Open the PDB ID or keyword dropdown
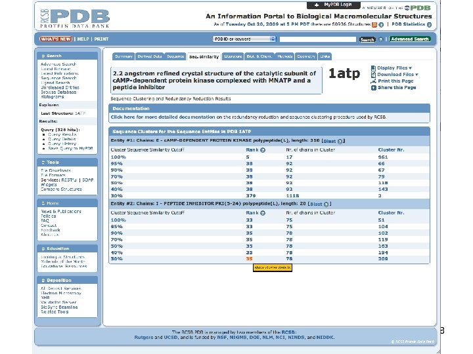 (x=244, y=39)
